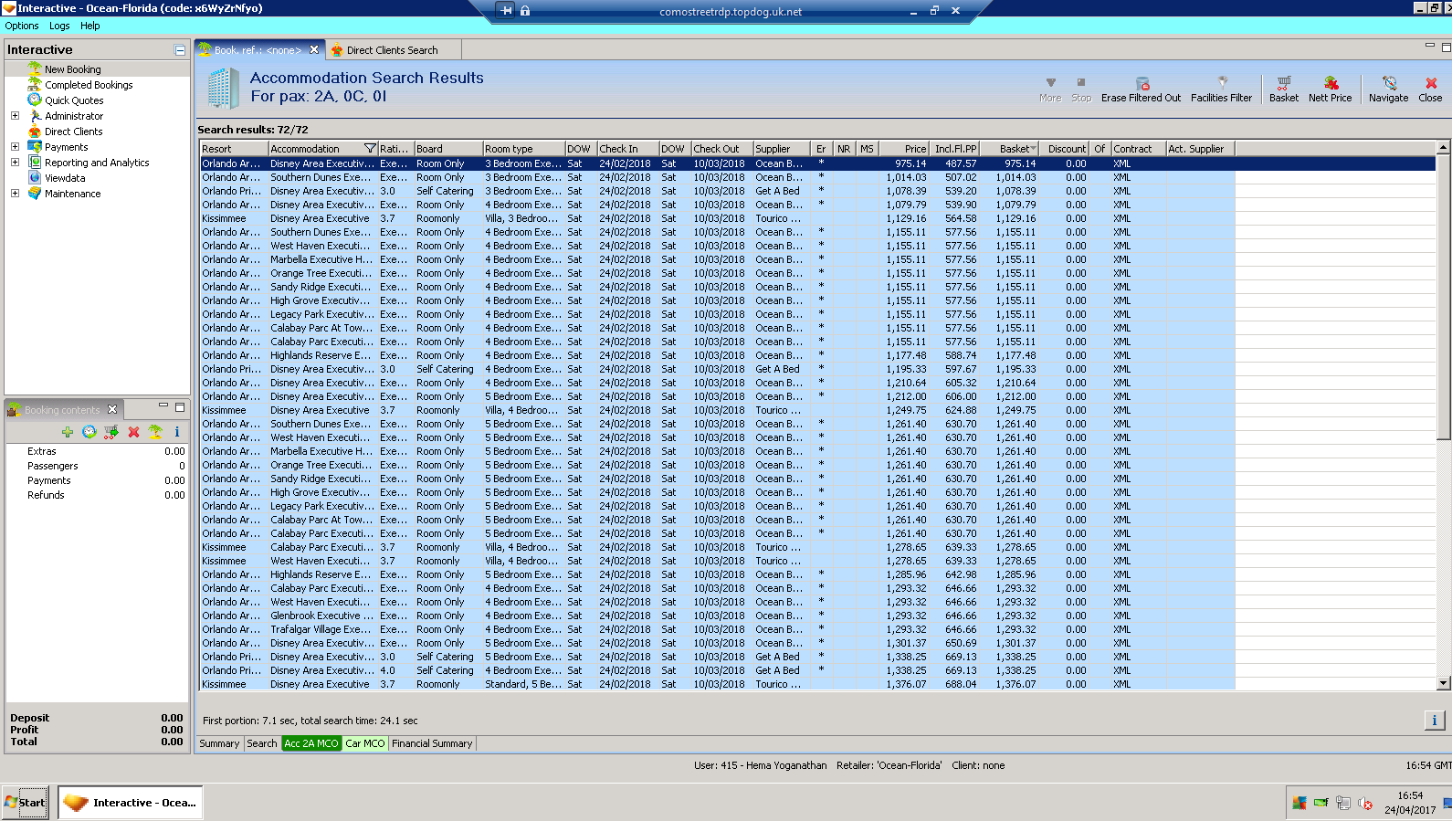Sort results by the Resort column header
This screenshot has height=821, width=1452.
[234, 149]
